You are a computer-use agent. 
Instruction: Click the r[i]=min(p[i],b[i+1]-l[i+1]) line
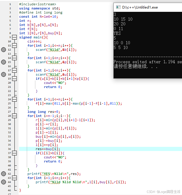65,120
